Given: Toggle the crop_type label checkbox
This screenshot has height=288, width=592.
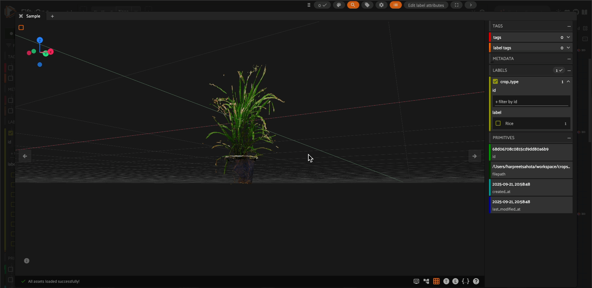Looking at the screenshot, I should [495, 82].
